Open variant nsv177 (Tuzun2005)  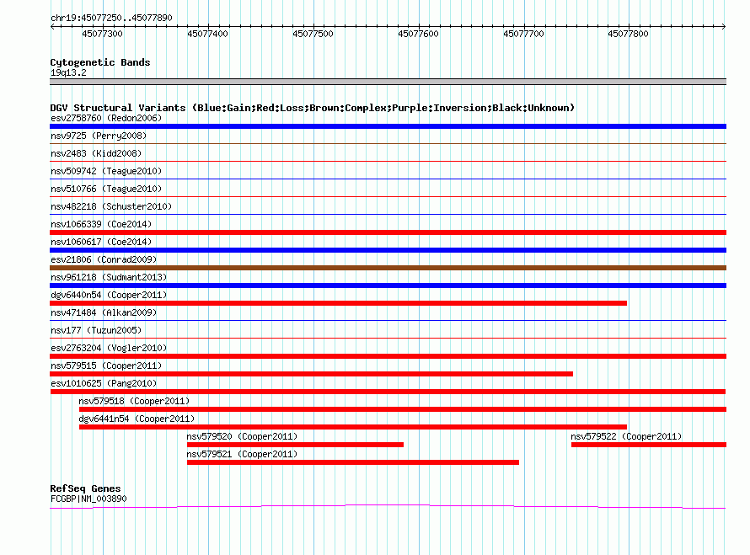tap(96, 330)
